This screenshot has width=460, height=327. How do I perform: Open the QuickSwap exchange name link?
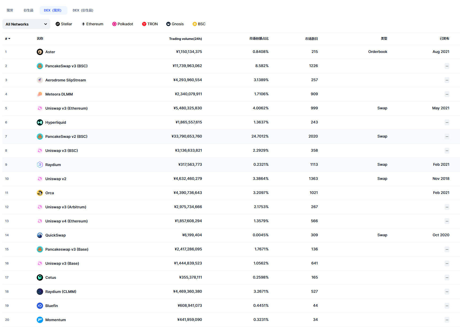point(56,235)
